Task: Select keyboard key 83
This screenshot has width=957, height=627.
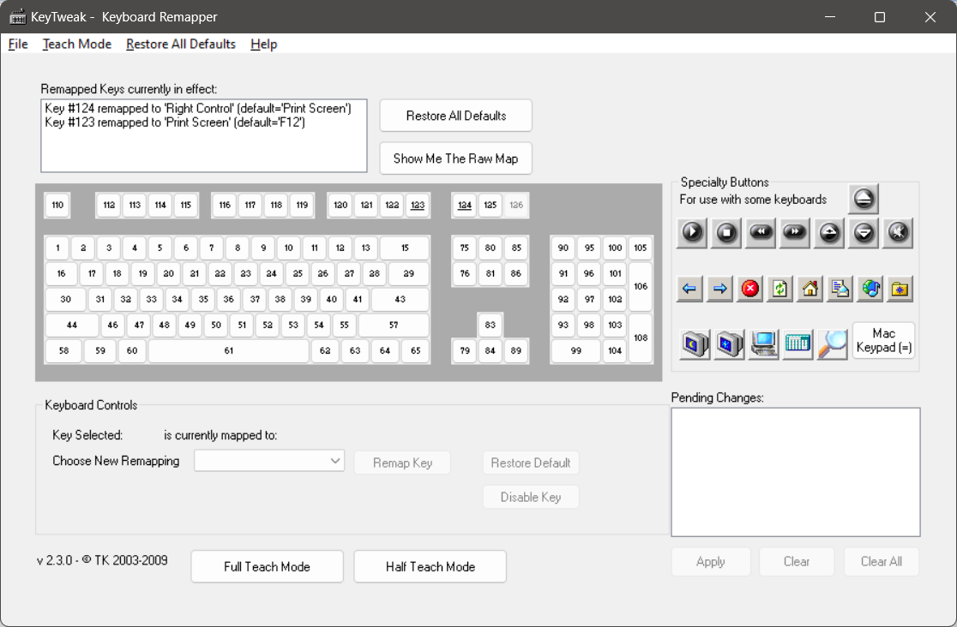Action: tap(491, 325)
